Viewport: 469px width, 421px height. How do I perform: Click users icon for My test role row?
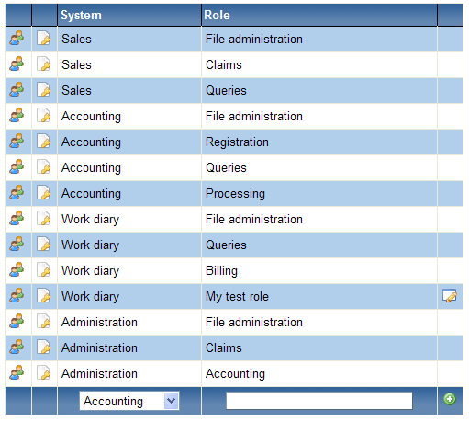click(x=17, y=296)
